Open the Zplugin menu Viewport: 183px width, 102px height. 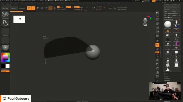click(x=109, y=3)
